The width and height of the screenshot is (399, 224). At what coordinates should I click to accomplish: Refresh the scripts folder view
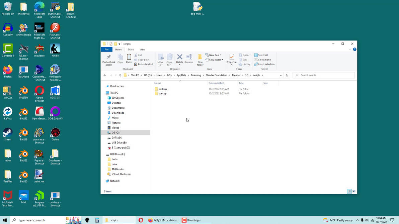point(287,75)
